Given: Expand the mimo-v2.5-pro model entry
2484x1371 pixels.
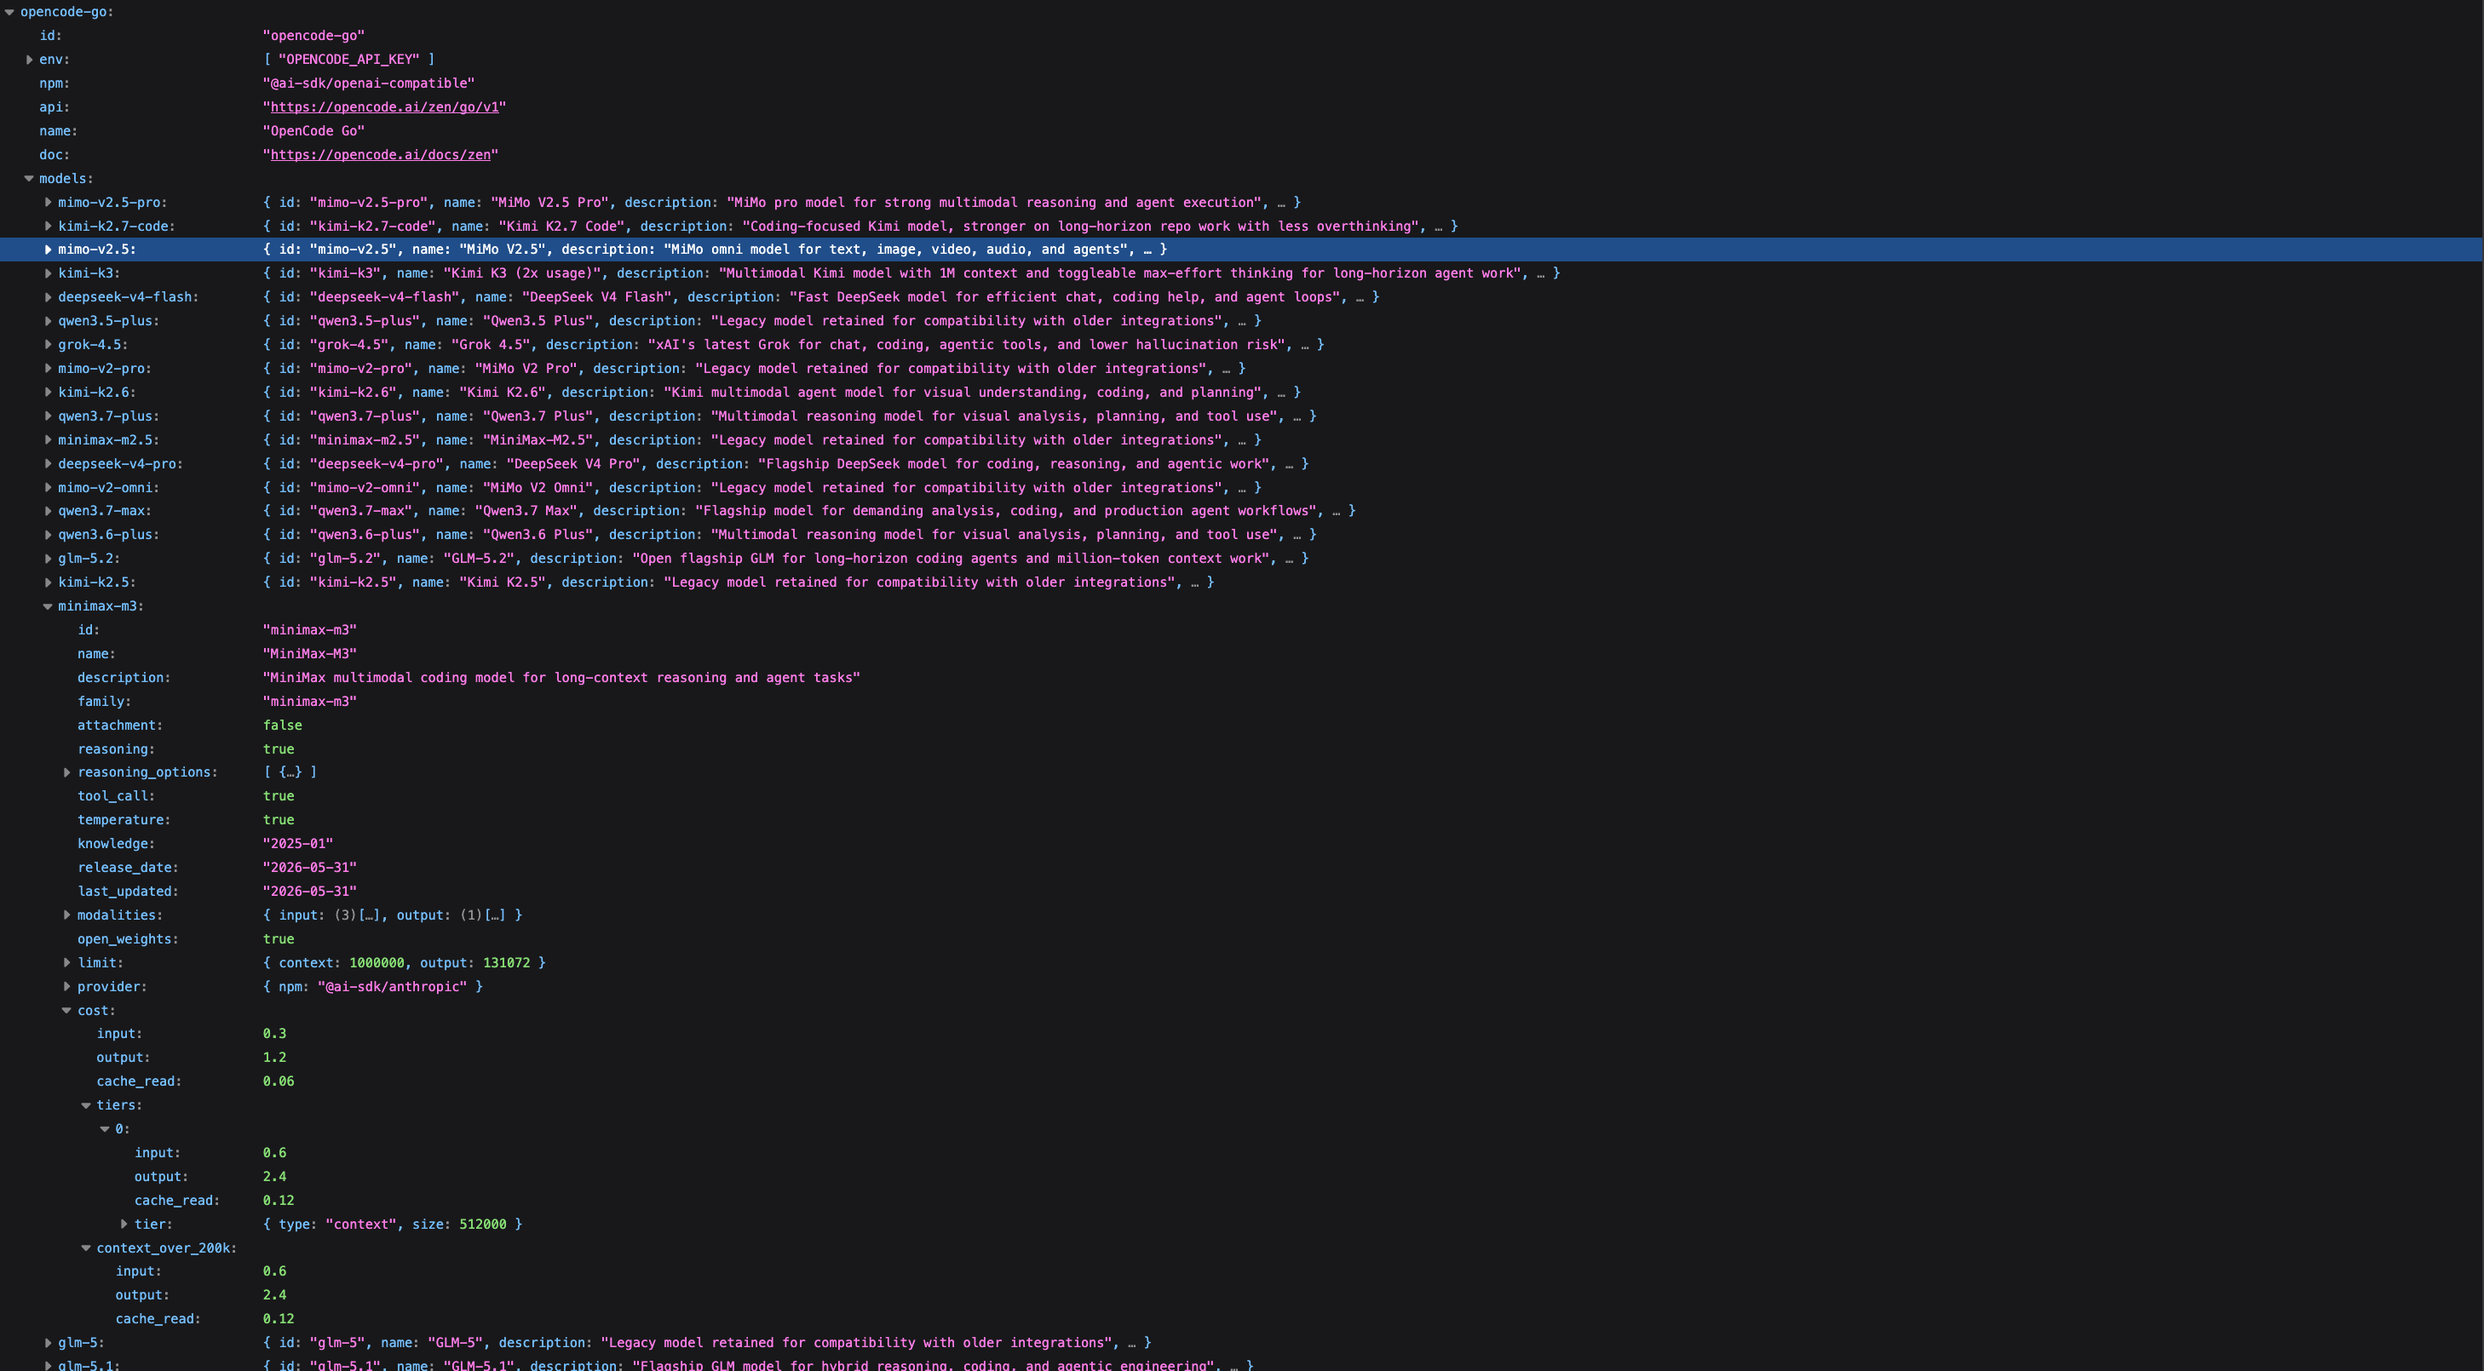Looking at the screenshot, I should click(x=49, y=203).
